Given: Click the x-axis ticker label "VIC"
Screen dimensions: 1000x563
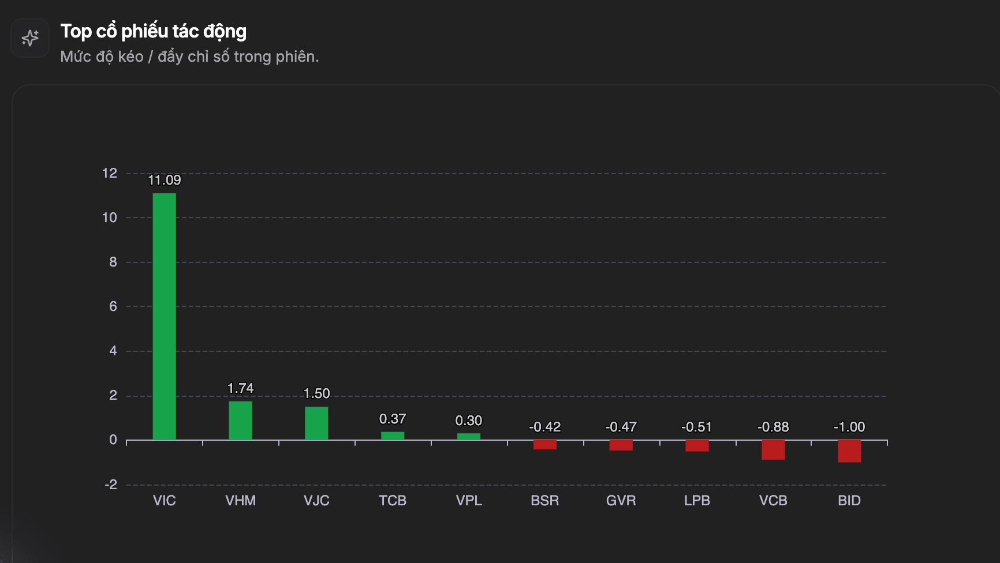Looking at the screenshot, I should coord(165,501).
